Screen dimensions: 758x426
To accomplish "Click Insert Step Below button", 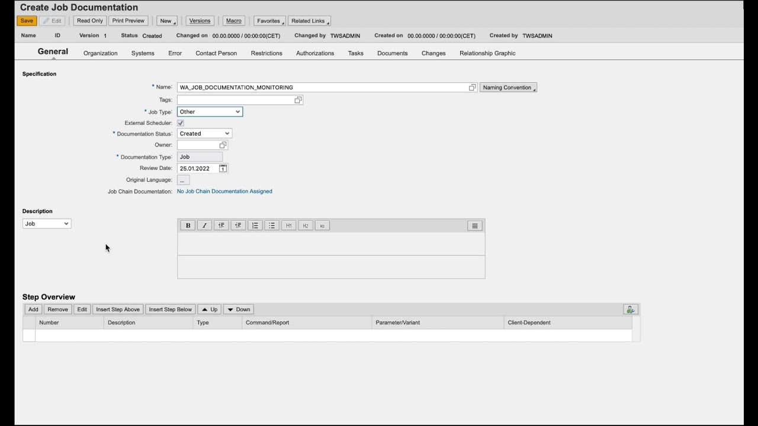I will coord(171,309).
